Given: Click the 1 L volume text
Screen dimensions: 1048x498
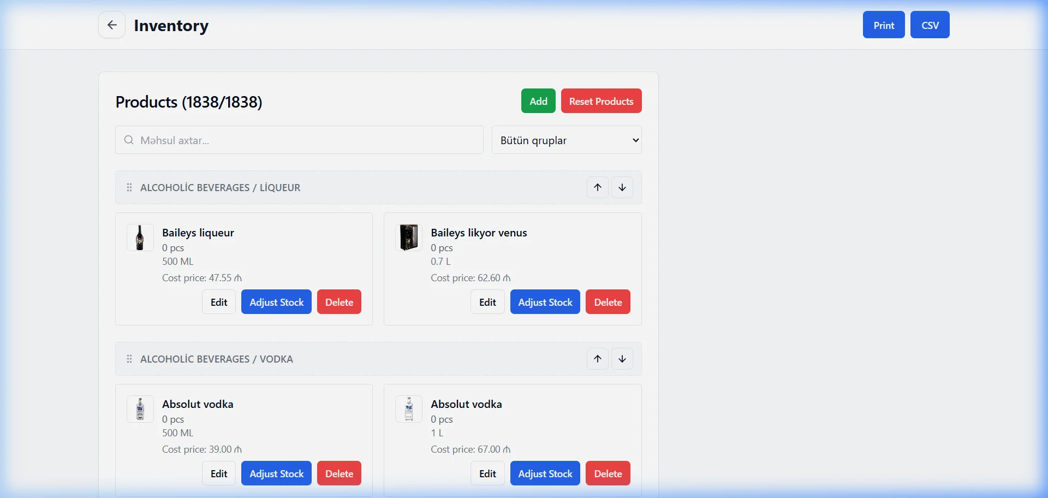Looking at the screenshot, I should (x=437, y=433).
